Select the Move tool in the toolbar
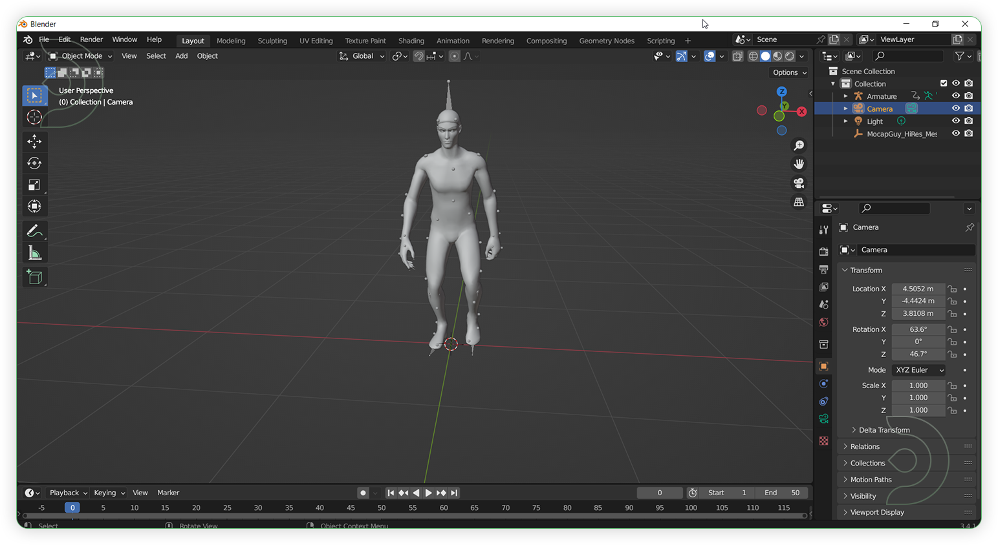 coord(34,141)
